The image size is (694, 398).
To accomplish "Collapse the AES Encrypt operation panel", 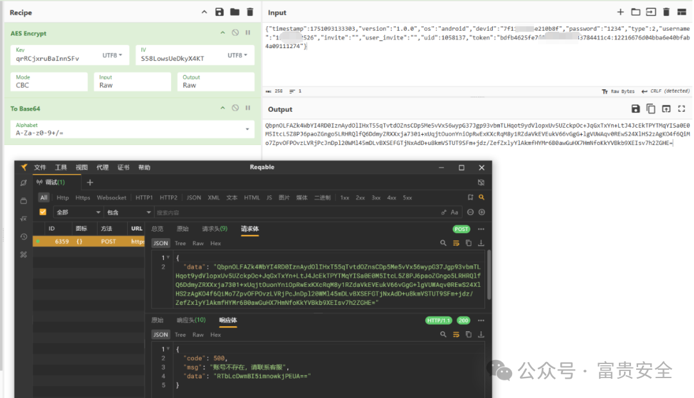I will [x=222, y=33].
